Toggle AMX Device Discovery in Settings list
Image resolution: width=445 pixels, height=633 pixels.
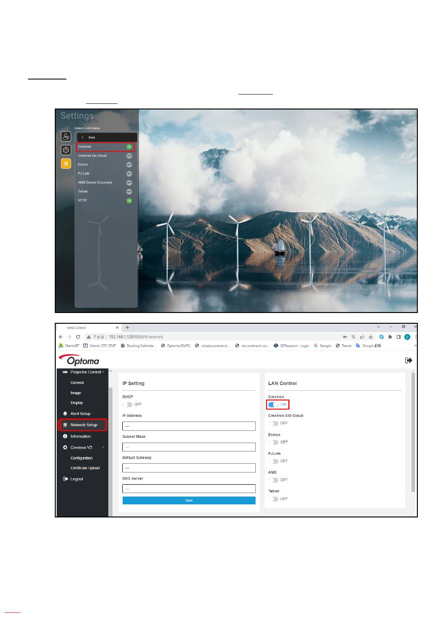tap(129, 182)
